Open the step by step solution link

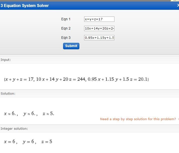138,119
